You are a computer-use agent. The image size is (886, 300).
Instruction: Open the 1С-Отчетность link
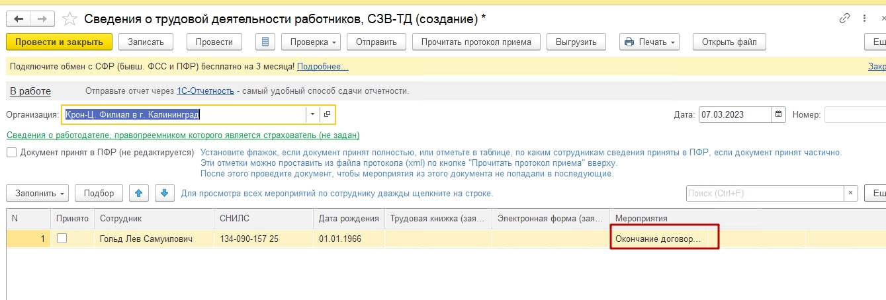205,91
